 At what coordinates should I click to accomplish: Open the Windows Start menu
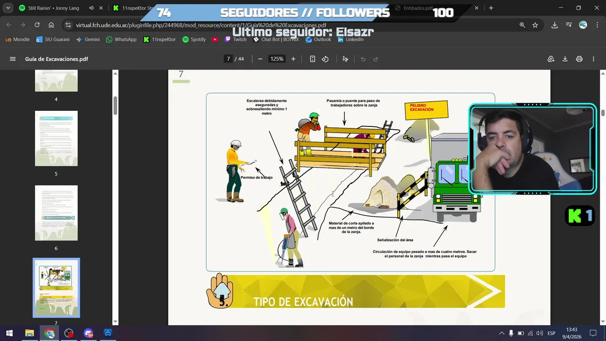[9, 333]
